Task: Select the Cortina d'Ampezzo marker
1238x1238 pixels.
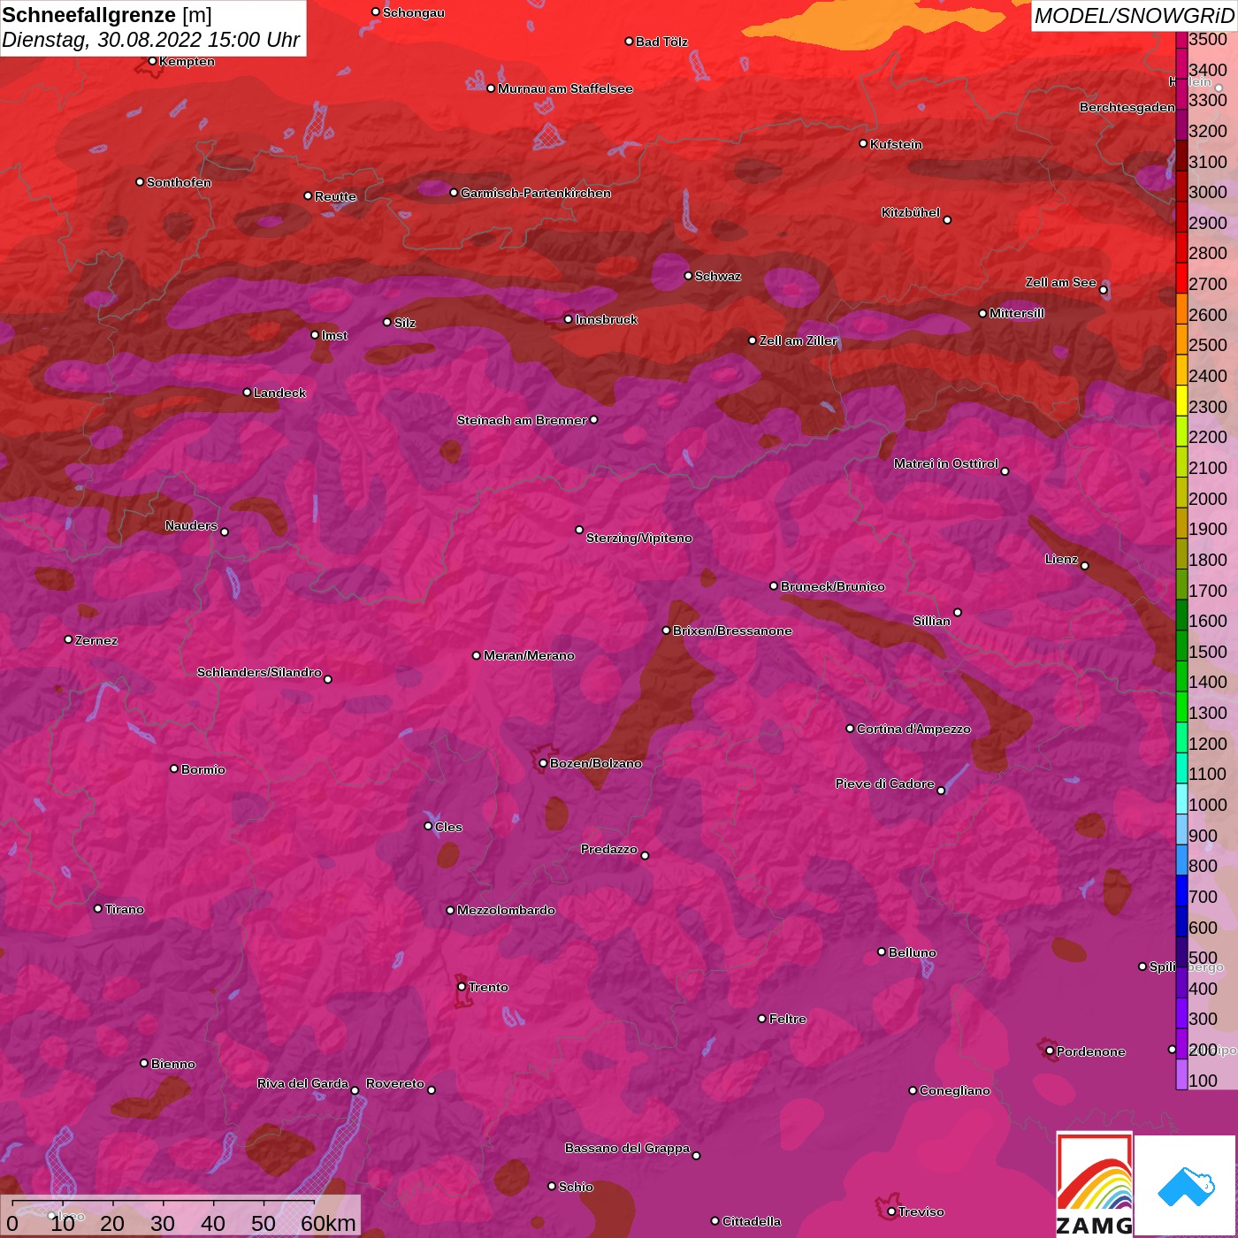Action: (x=850, y=729)
